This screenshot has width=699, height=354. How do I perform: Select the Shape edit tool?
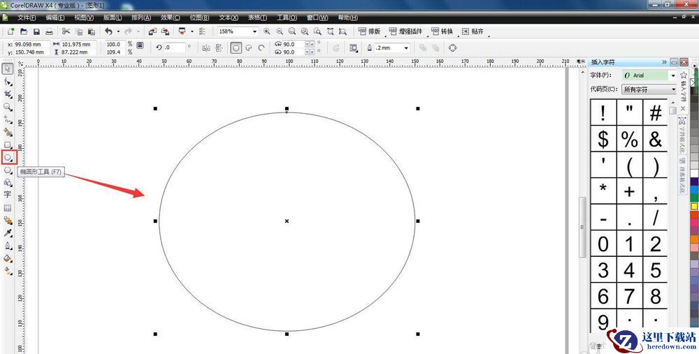pos(8,82)
